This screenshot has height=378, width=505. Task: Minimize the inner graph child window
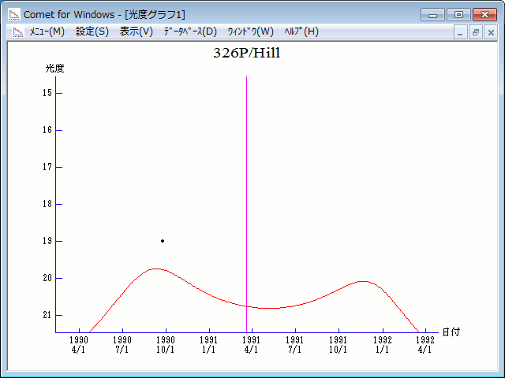coord(462,32)
